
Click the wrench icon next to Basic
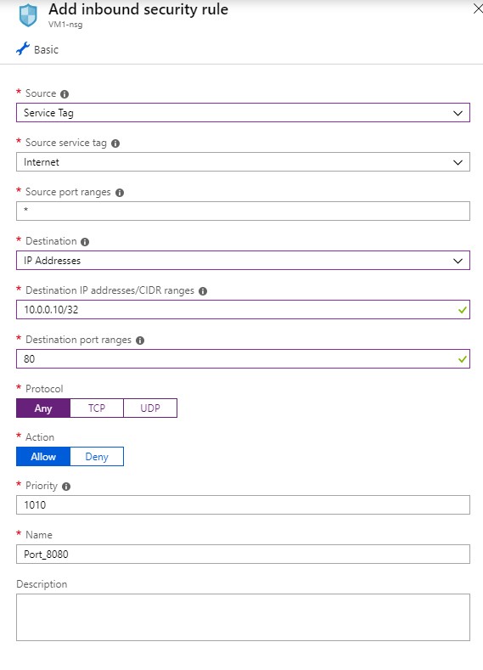pyautogui.click(x=23, y=49)
